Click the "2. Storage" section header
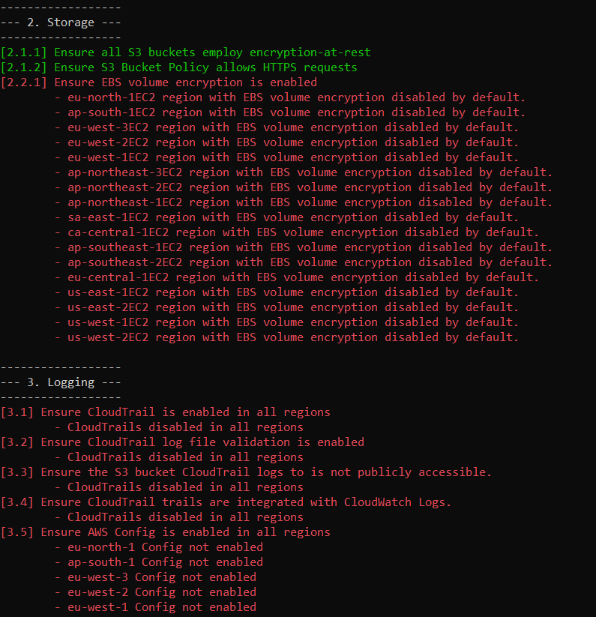The height and width of the screenshot is (617, 596). pos(61,22)
